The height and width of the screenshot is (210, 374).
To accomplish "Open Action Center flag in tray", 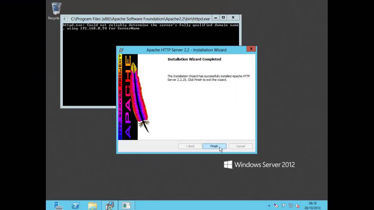I will [x=284, y=206].
